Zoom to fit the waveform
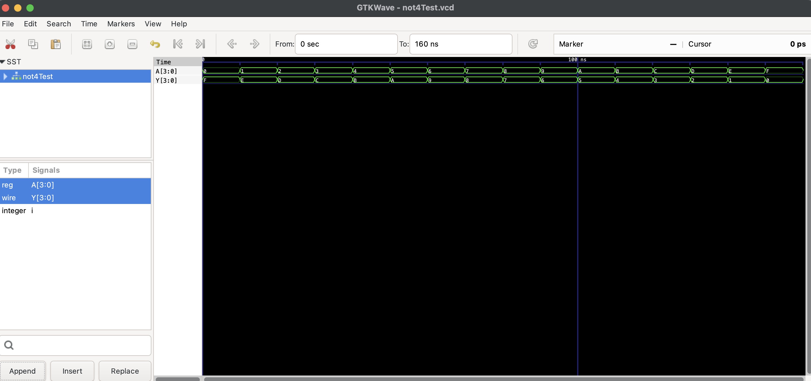811x381 pixels. [87, 44]
